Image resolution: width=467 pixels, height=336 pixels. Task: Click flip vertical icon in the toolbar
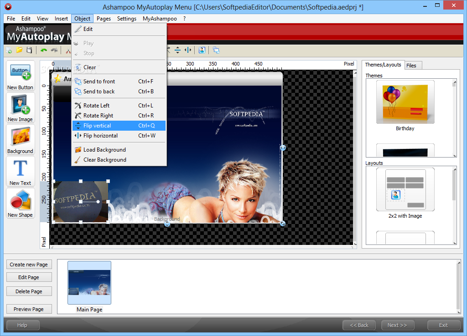coord(177,50)
